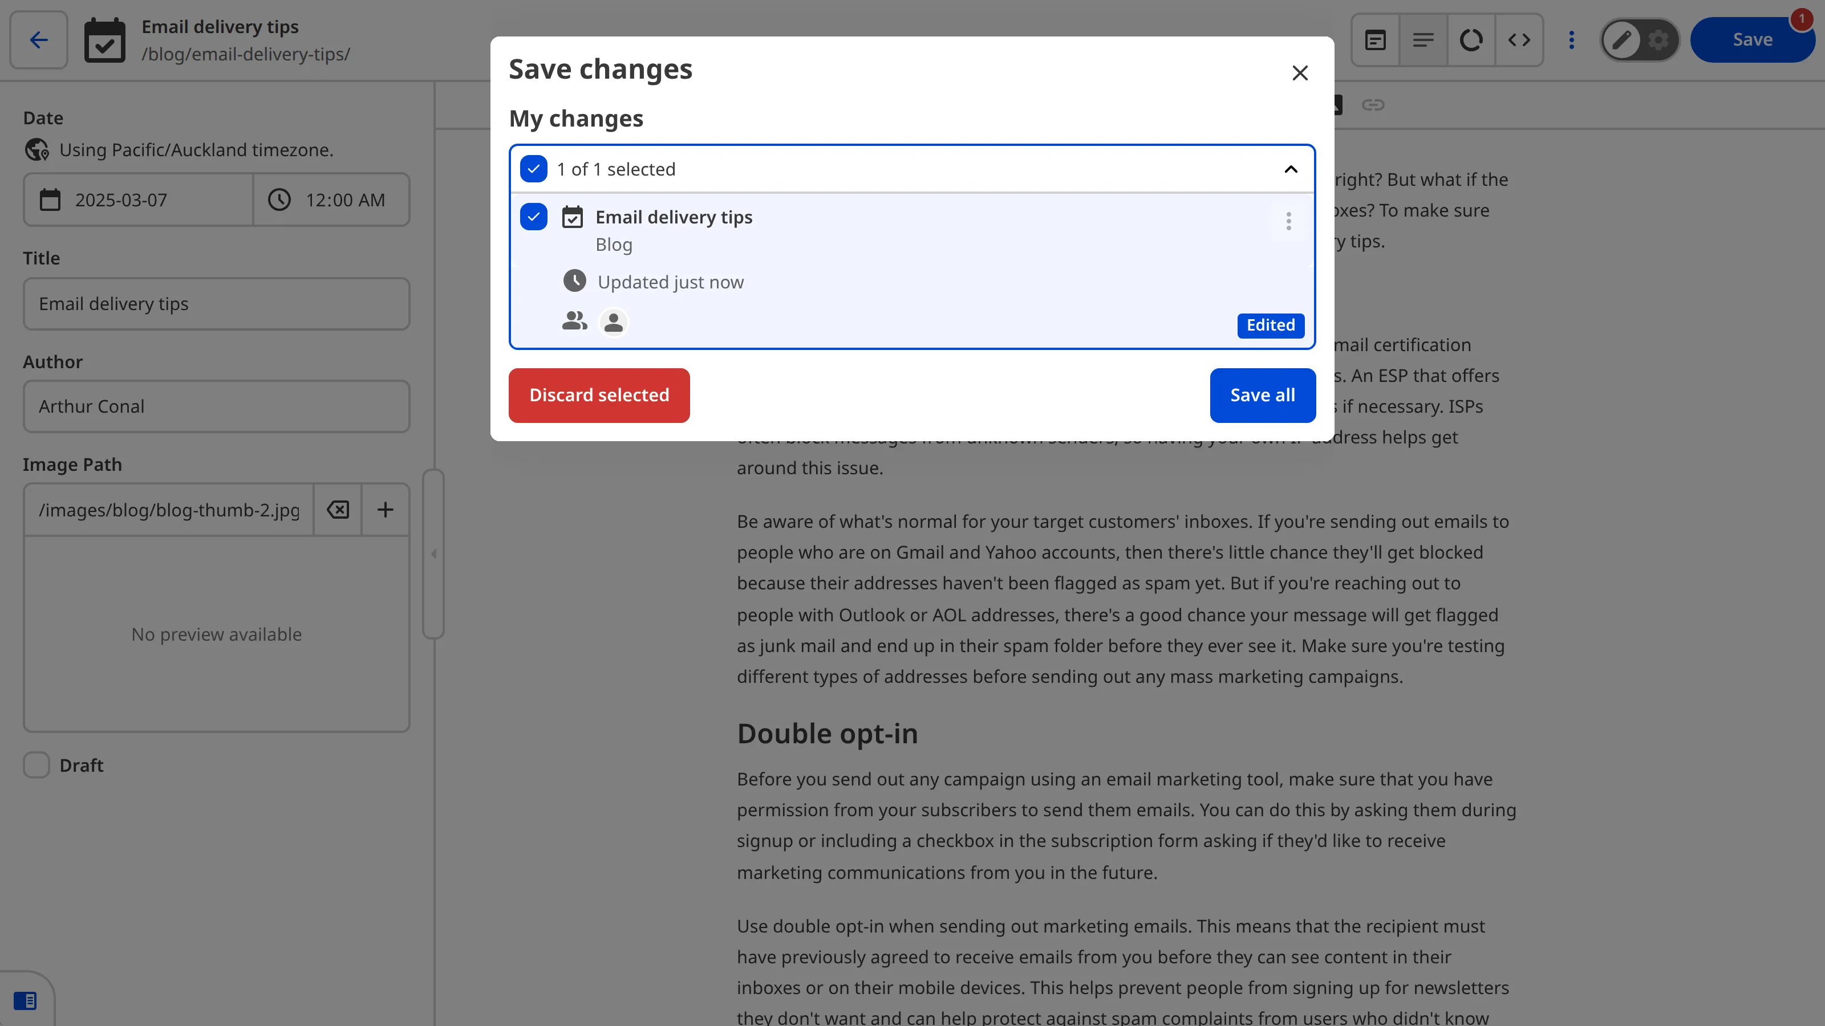Click the Double opt-in heading
The height and width of the screenshot is (1026, 1825).
click(827, 734)
